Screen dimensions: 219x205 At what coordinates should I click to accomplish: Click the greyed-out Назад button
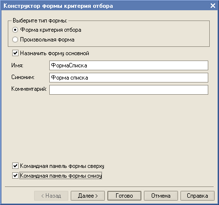point(51,196)
